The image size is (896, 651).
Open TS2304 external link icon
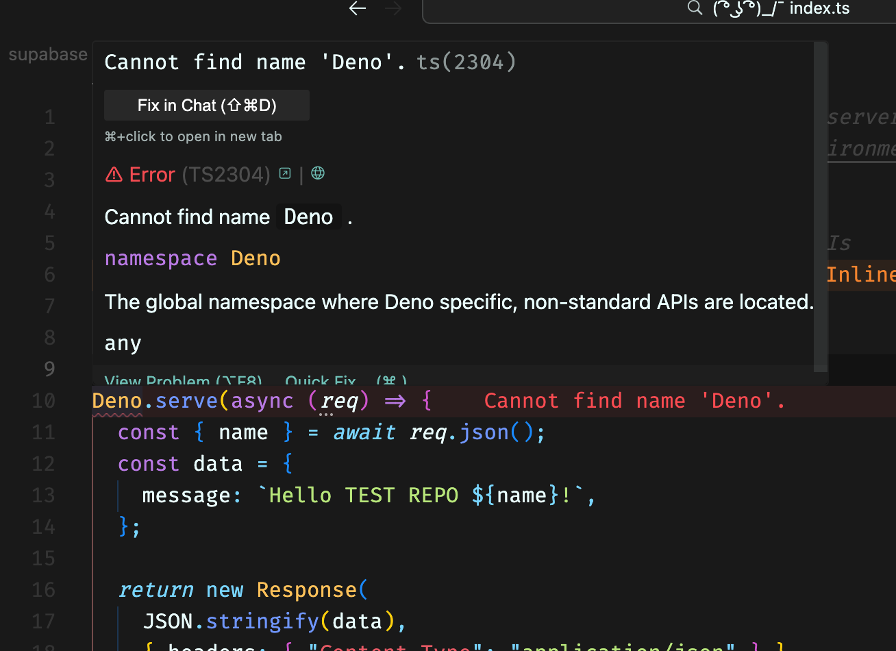point(285,173)
